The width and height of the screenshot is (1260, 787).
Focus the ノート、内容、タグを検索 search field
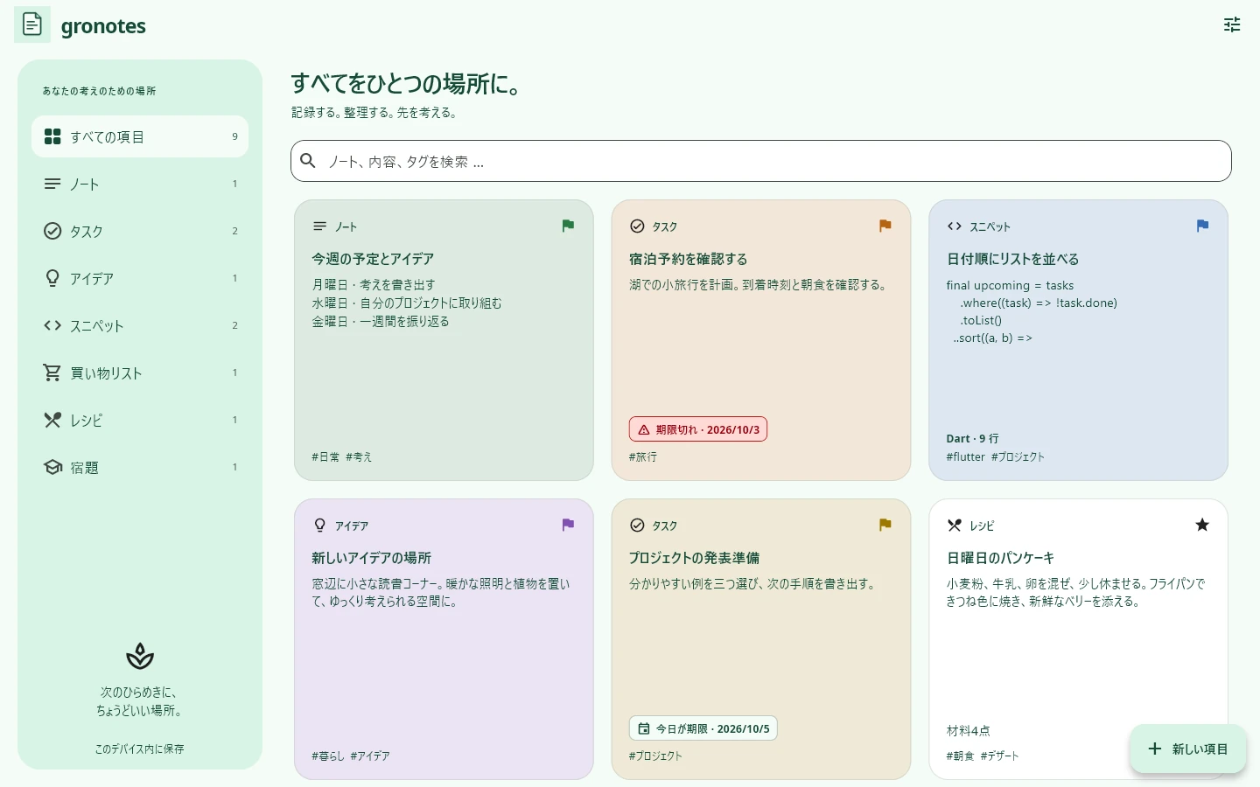tap(761, 161)
